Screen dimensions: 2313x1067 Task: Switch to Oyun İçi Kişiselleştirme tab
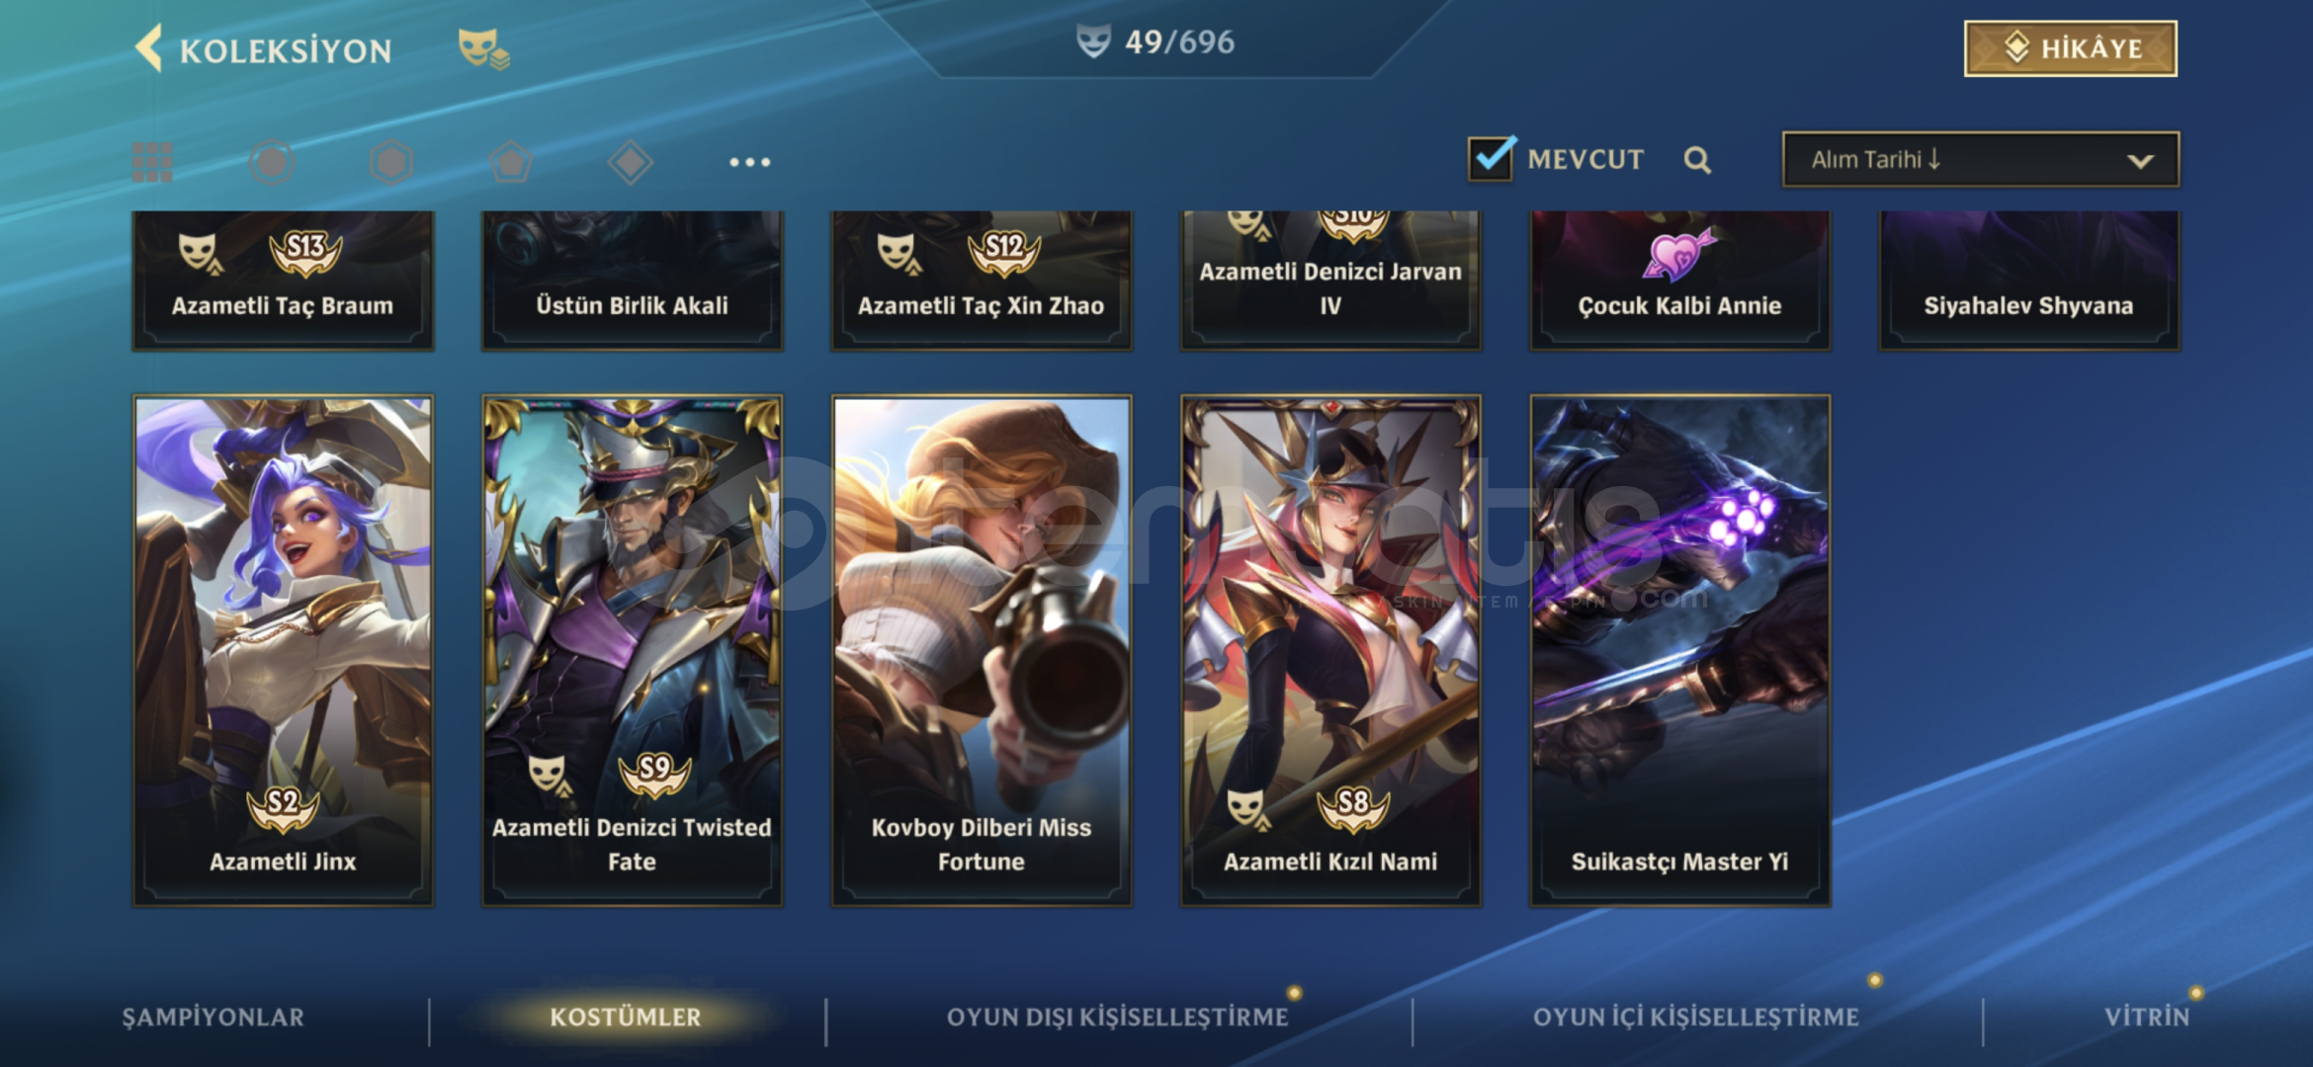1696,1017
